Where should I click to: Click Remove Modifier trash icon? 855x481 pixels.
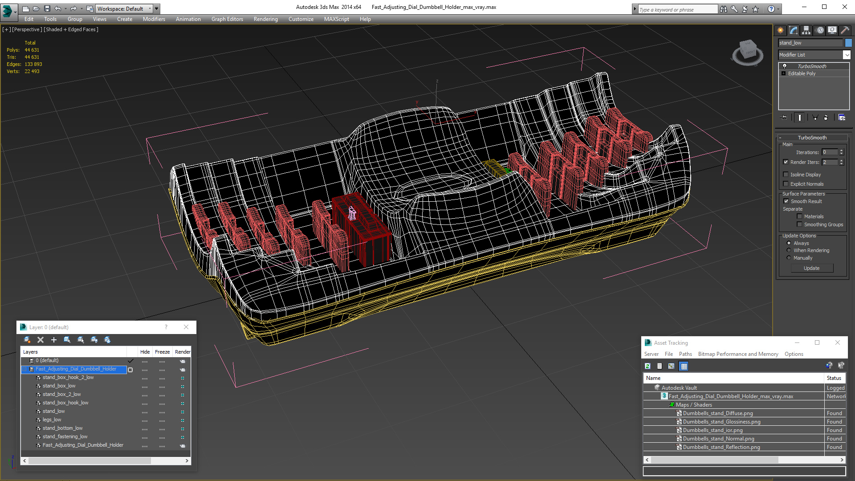(826, 118)
